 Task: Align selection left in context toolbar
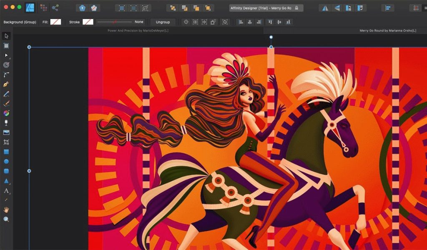241,22
